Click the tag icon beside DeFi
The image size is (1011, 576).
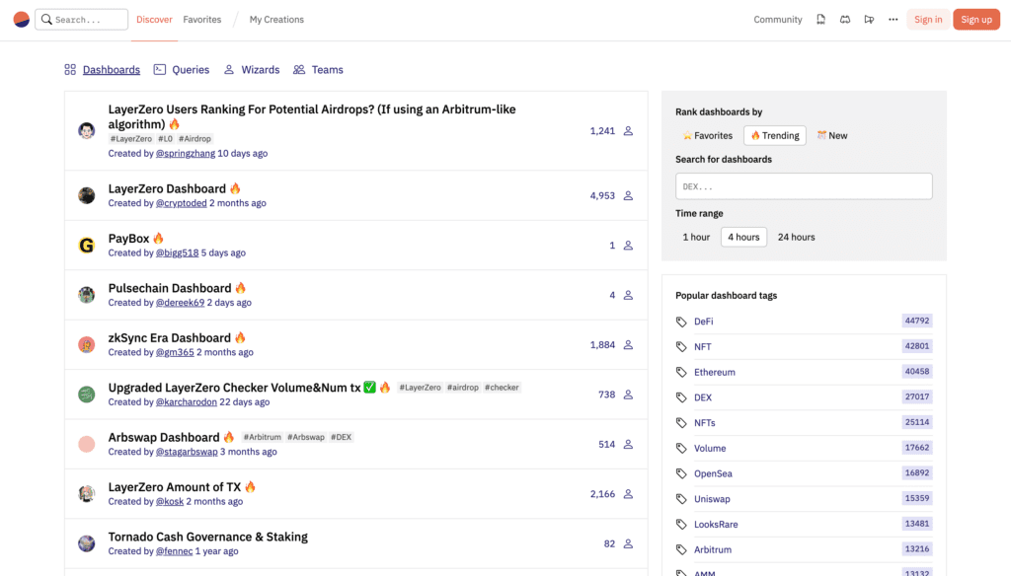click(681, 322)
